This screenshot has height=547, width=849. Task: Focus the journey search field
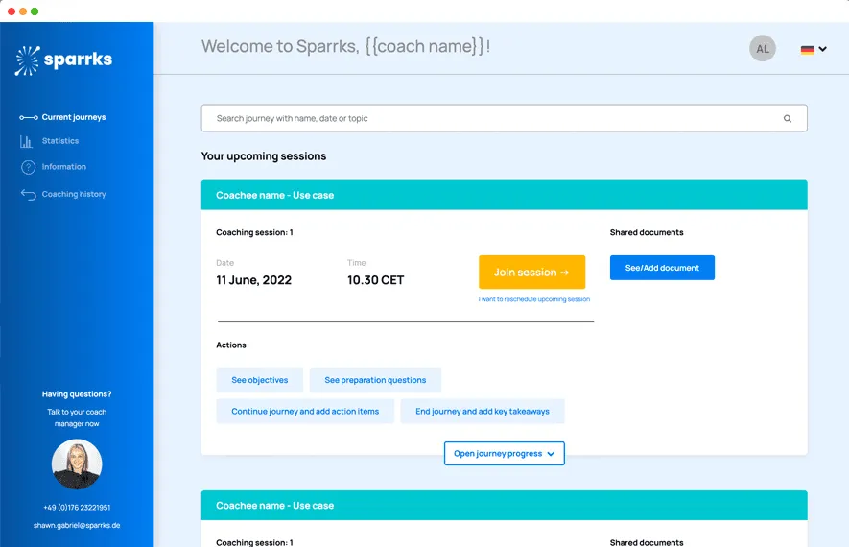click(x=489, y=119)
